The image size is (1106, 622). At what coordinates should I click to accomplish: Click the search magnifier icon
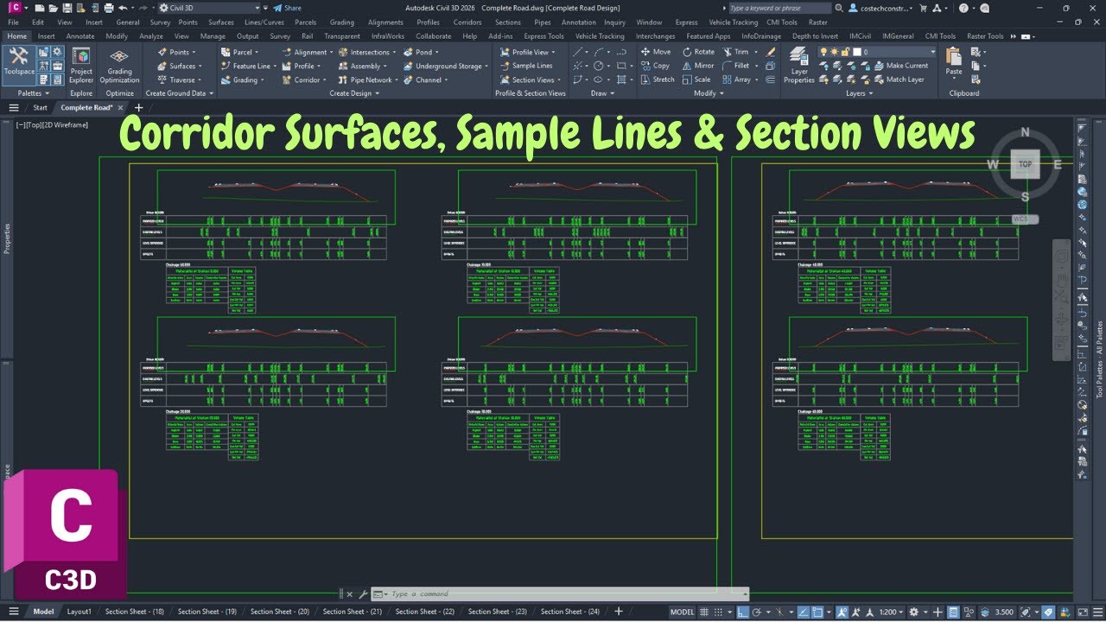[x=837, y=8]
